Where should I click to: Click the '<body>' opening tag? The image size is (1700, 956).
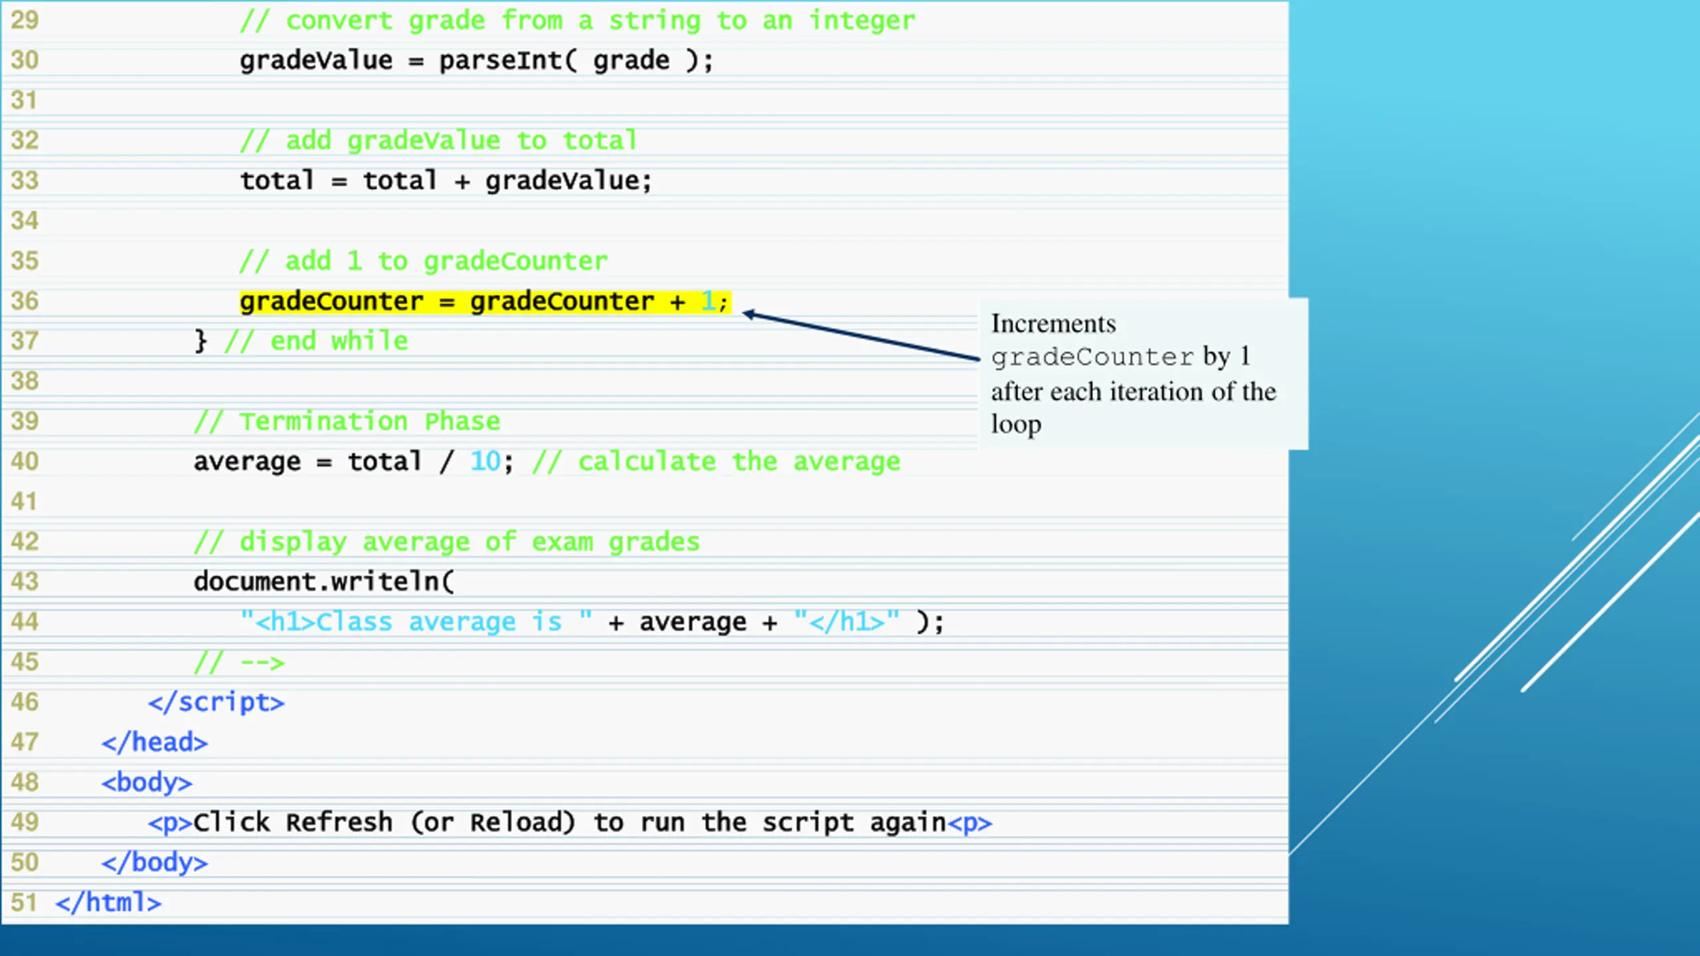[x=147, y=783]
